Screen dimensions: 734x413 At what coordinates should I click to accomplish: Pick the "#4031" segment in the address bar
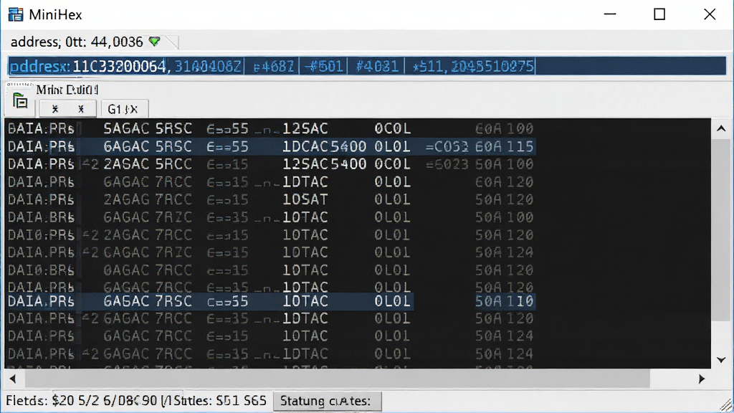[x=376, y=67]
